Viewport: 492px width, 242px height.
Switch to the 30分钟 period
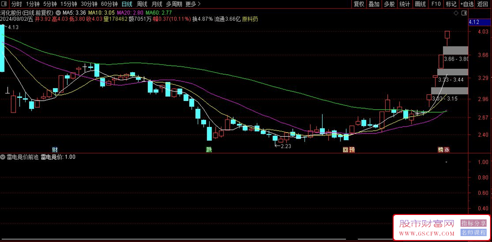click(x=89, y=4)
